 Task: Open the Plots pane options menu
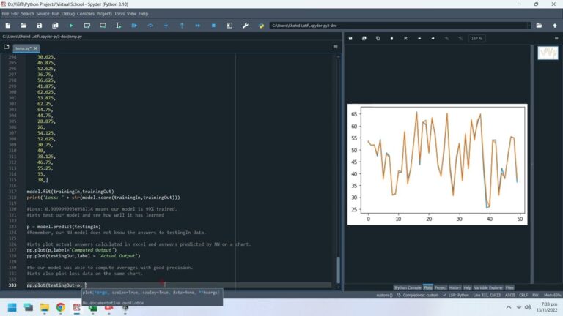tap(556, 38)
